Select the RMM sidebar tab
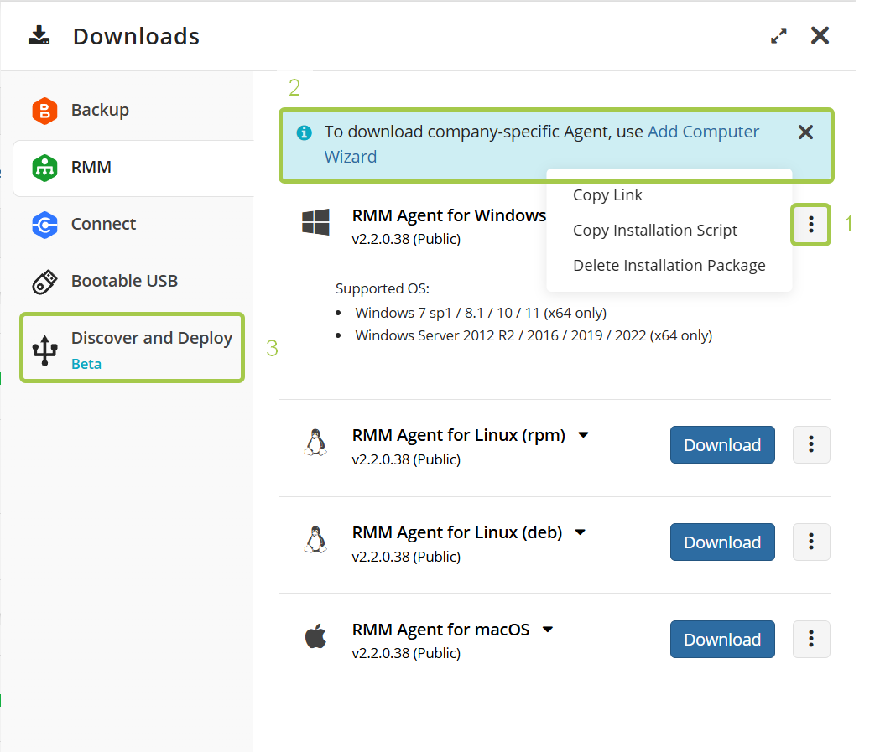 coord(91,167)
